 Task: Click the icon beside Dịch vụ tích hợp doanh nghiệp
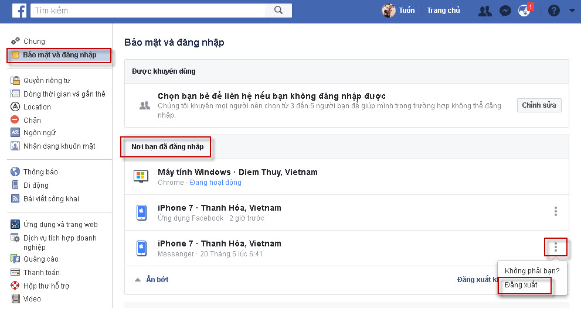[15, 238]
